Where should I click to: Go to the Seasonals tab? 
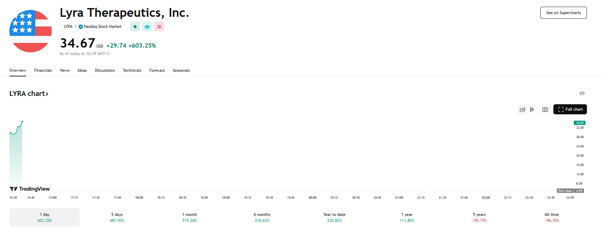tap(181, 70)
